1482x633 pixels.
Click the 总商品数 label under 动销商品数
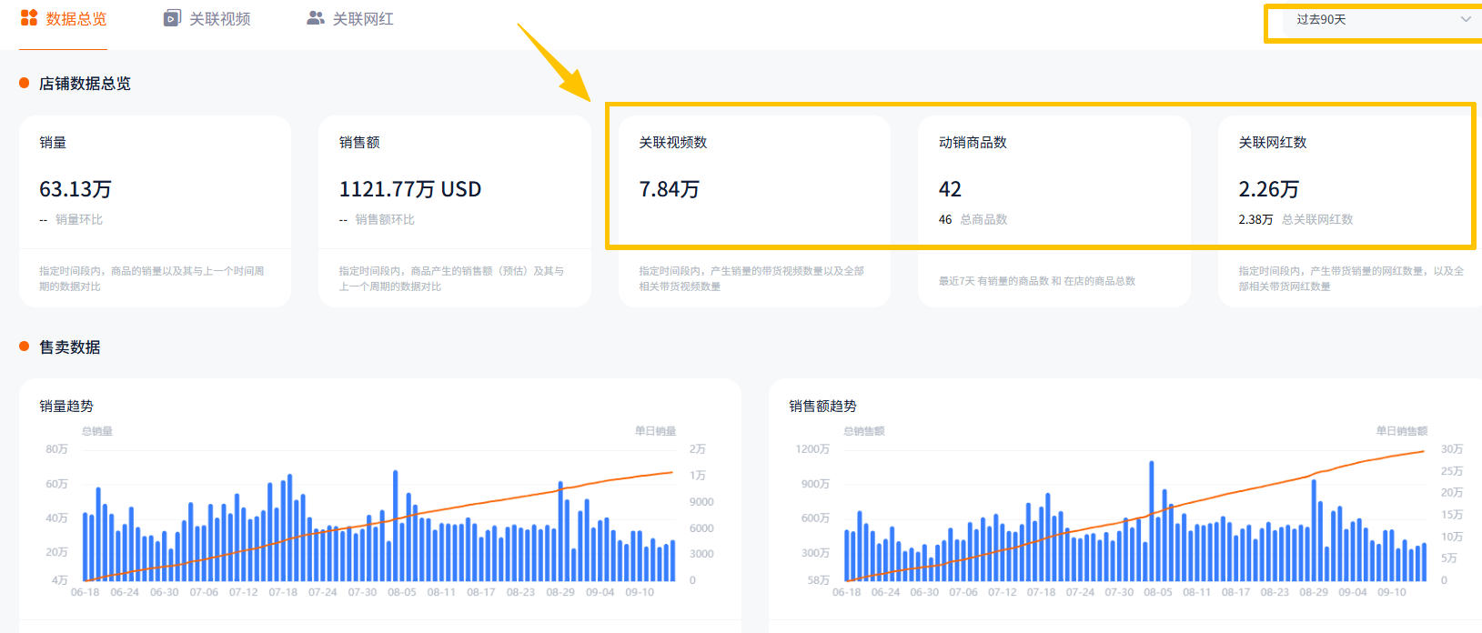click(983, 219)
